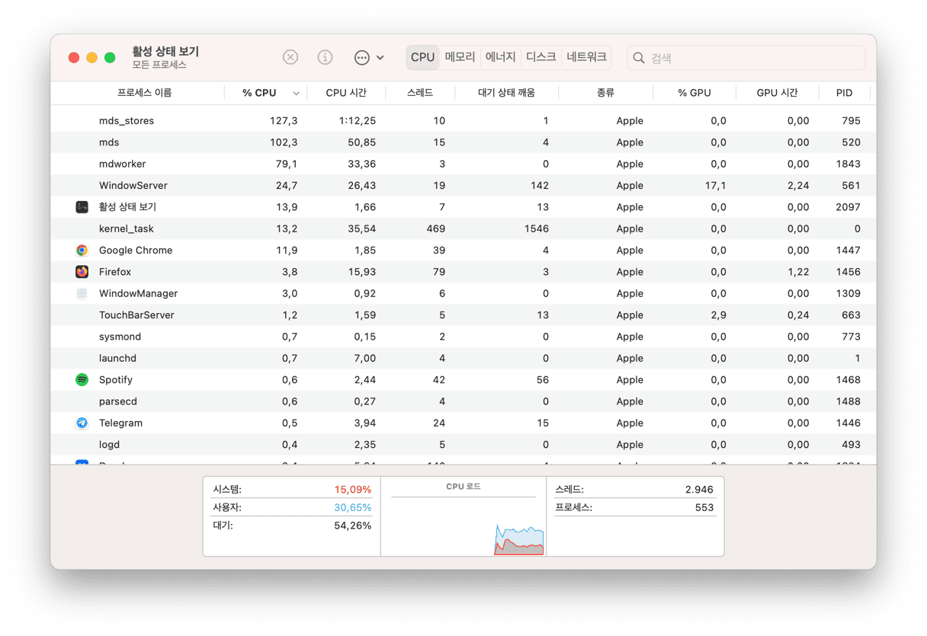Sort by 프로세스 이름 column header

(x=144, y=93)
